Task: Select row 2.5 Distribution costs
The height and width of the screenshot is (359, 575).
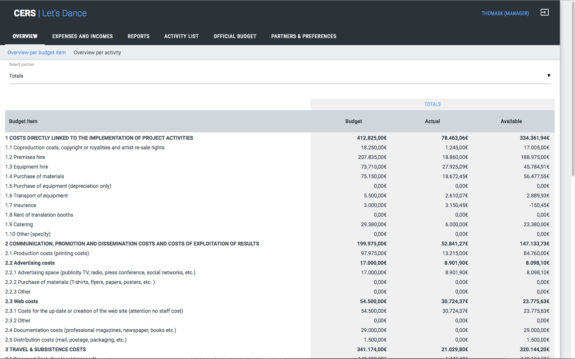Action: tap(280, 340)
